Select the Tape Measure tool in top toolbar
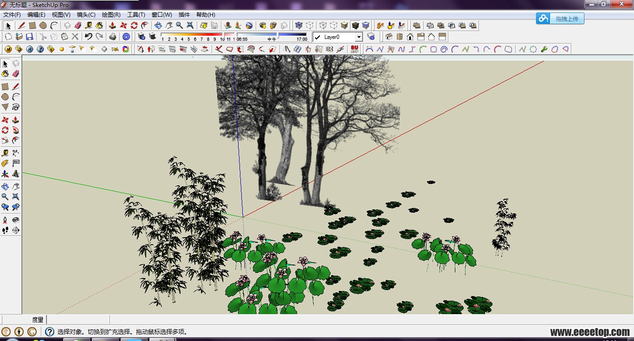 coord(88,25)
